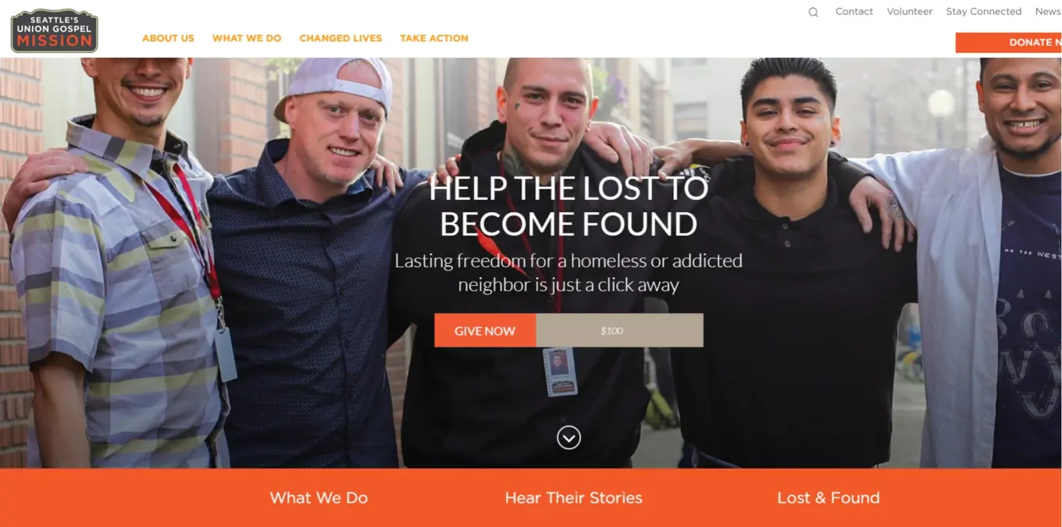The width and height of the screenshot is (1062, 527).
Task: Select the Hear Their Stories tab
Action: click(x=574, y=498)
